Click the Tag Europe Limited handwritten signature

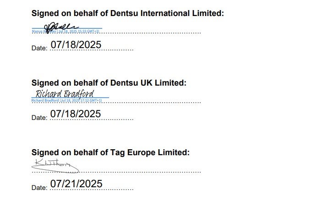click(x=53, y=164)
